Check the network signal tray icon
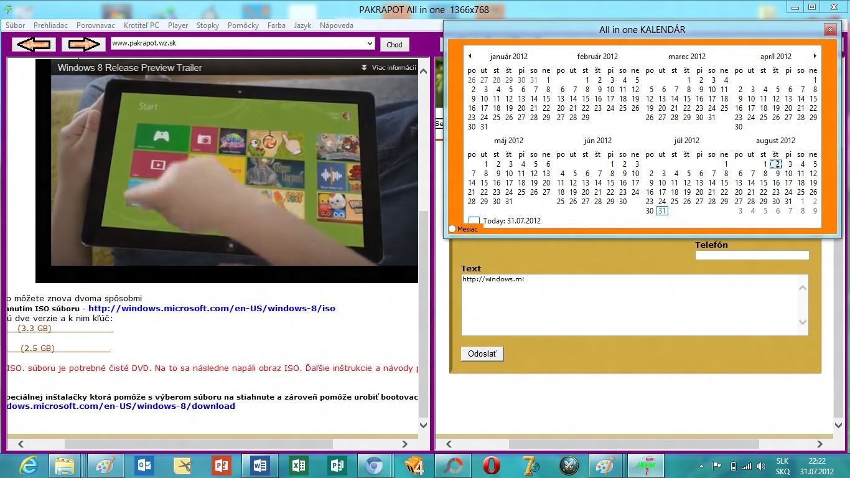 [746, 466]
